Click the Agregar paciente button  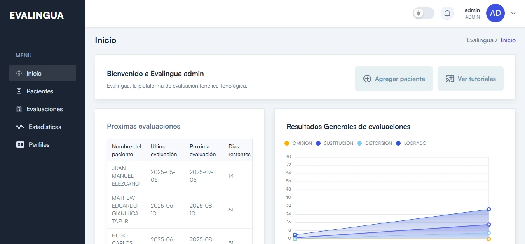(394, 79)
